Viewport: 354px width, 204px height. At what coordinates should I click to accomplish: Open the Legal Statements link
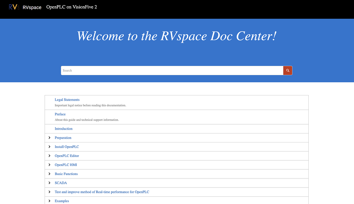[x=67, y=100]
